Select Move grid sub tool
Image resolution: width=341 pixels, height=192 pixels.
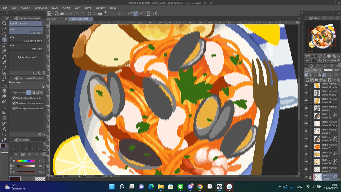pos(26,47)
